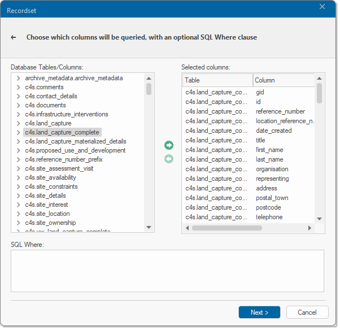The width and height of the screenshot is (340, 330).
Task: Select the postal_town row
Action: coord(249,198)
